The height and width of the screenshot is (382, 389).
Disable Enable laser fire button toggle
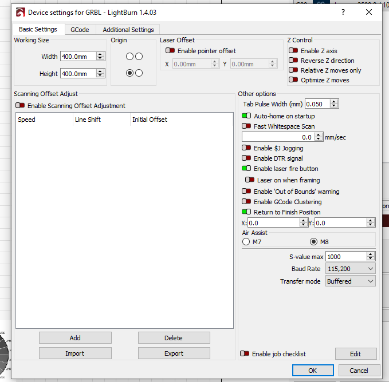pos(246,168)
